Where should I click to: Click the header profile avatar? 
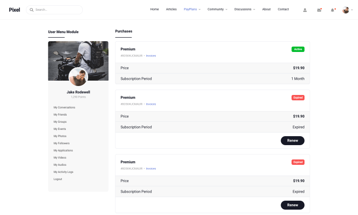point(345,10)
